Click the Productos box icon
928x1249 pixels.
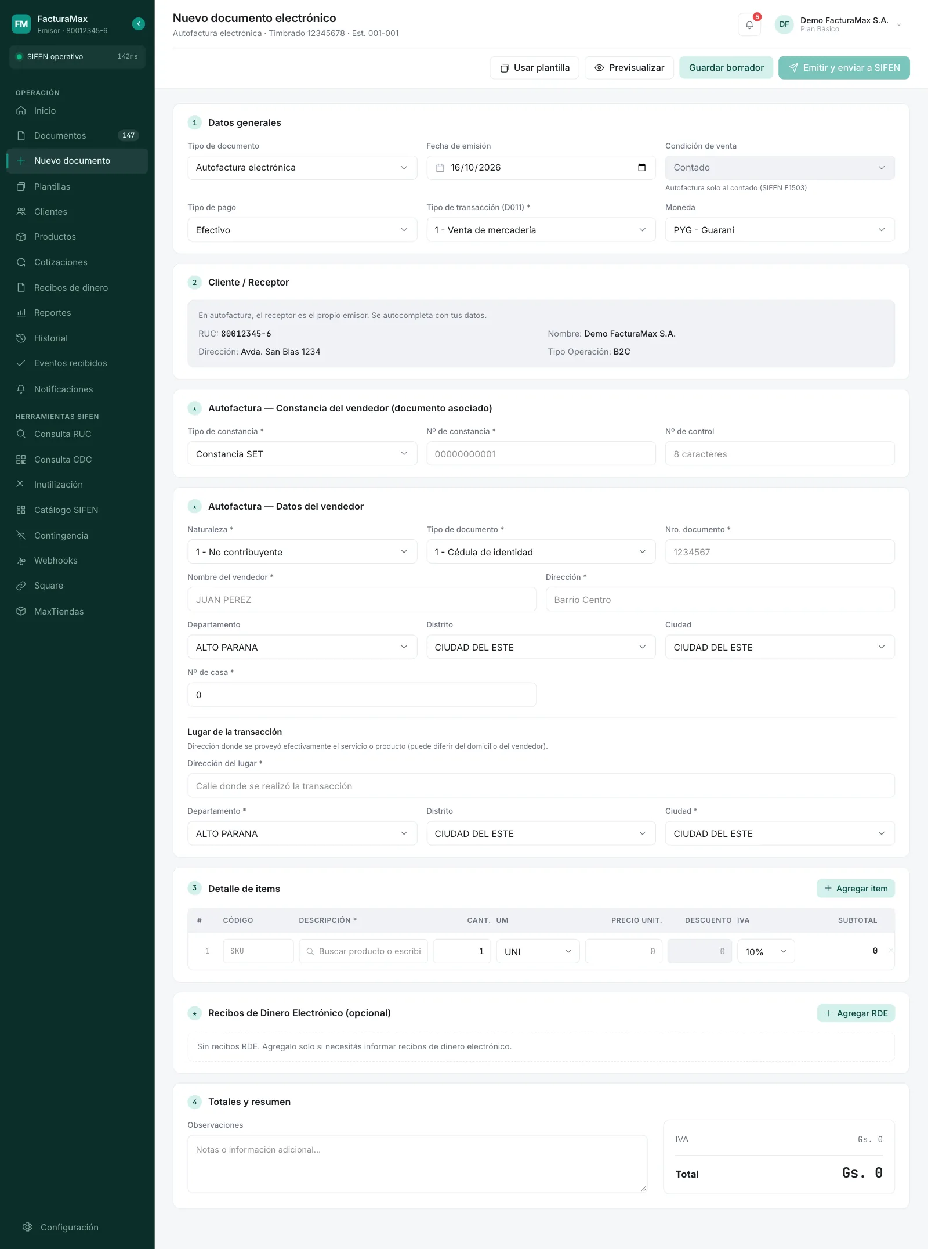point(21,236)
